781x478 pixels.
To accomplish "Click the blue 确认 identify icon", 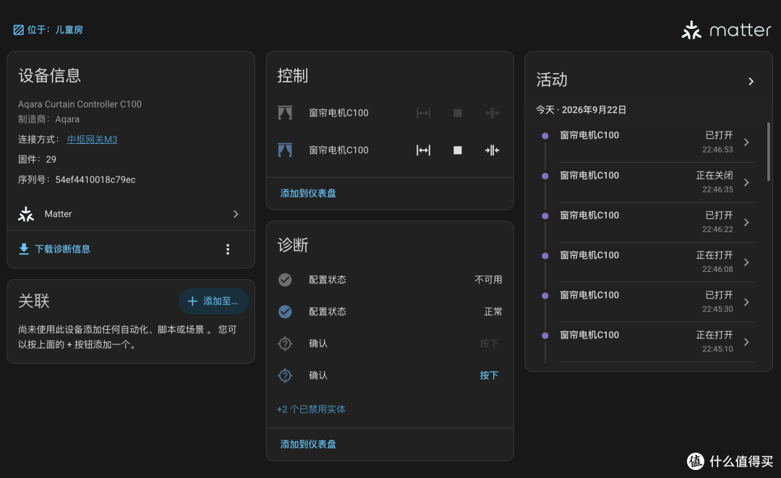I will click(x=285, y=375).
